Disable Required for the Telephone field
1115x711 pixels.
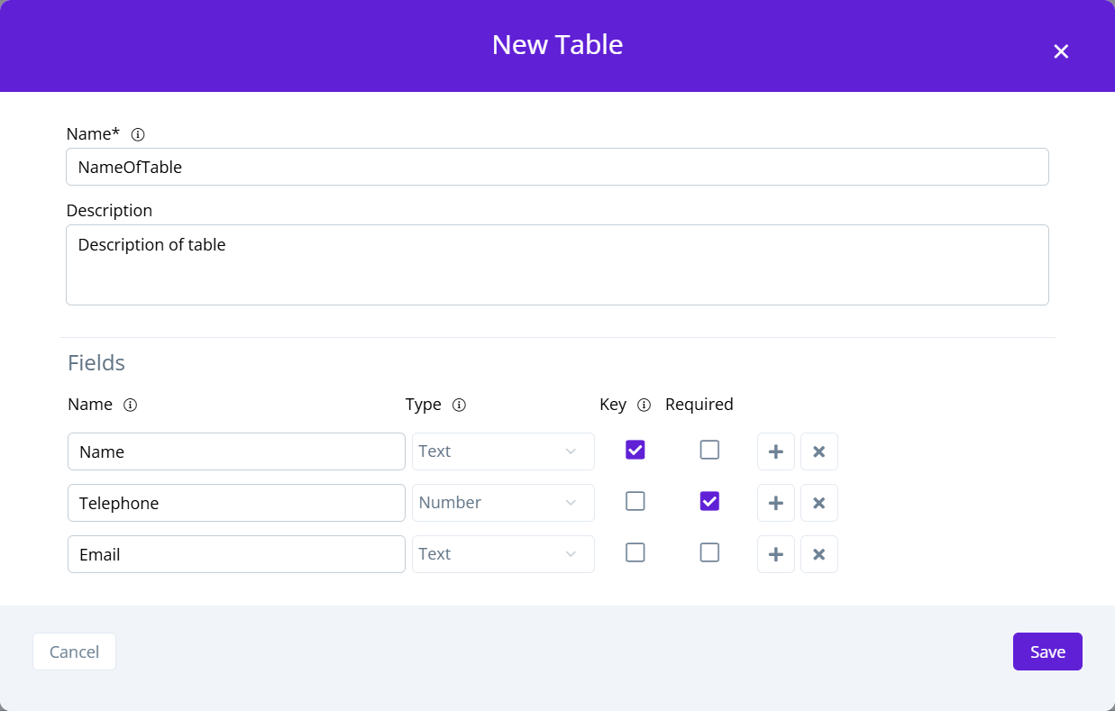coord(709,500)
